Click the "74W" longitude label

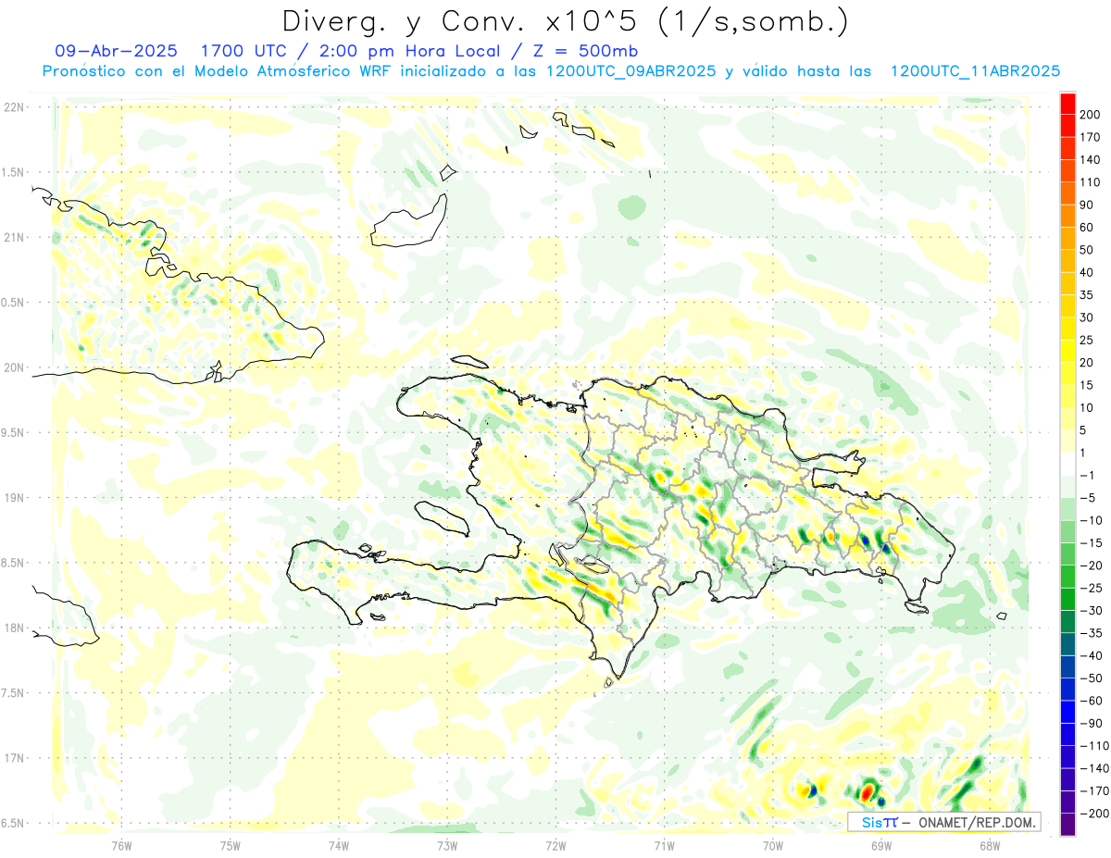[x=339, y=845]
